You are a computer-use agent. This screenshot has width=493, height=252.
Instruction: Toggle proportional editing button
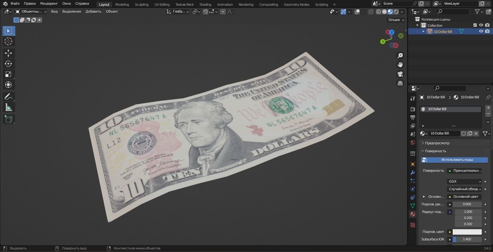(223, 12)
